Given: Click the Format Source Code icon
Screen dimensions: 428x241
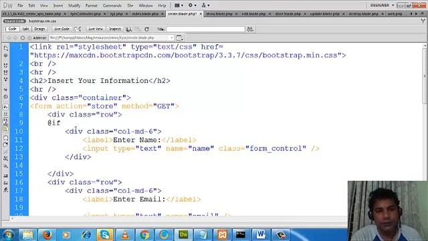Looking at the screenshot, I should click(5, 190).
